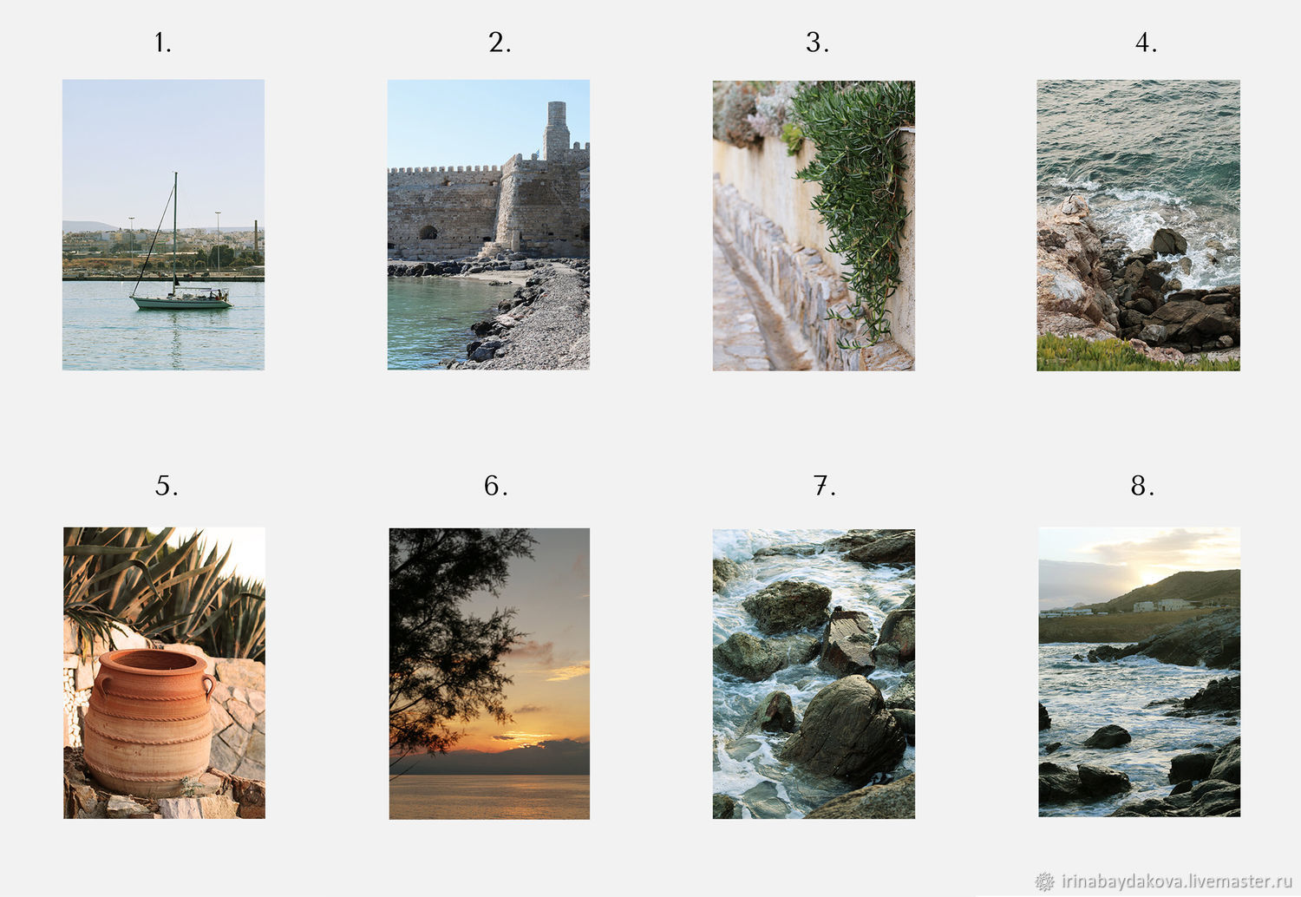Click the number 7 label
The height and width of the screenshot is (897, 1301).
tap(824, 486)
